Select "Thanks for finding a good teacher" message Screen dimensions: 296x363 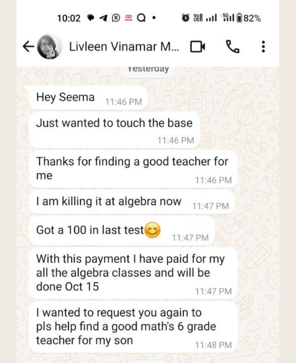(133, 169)
